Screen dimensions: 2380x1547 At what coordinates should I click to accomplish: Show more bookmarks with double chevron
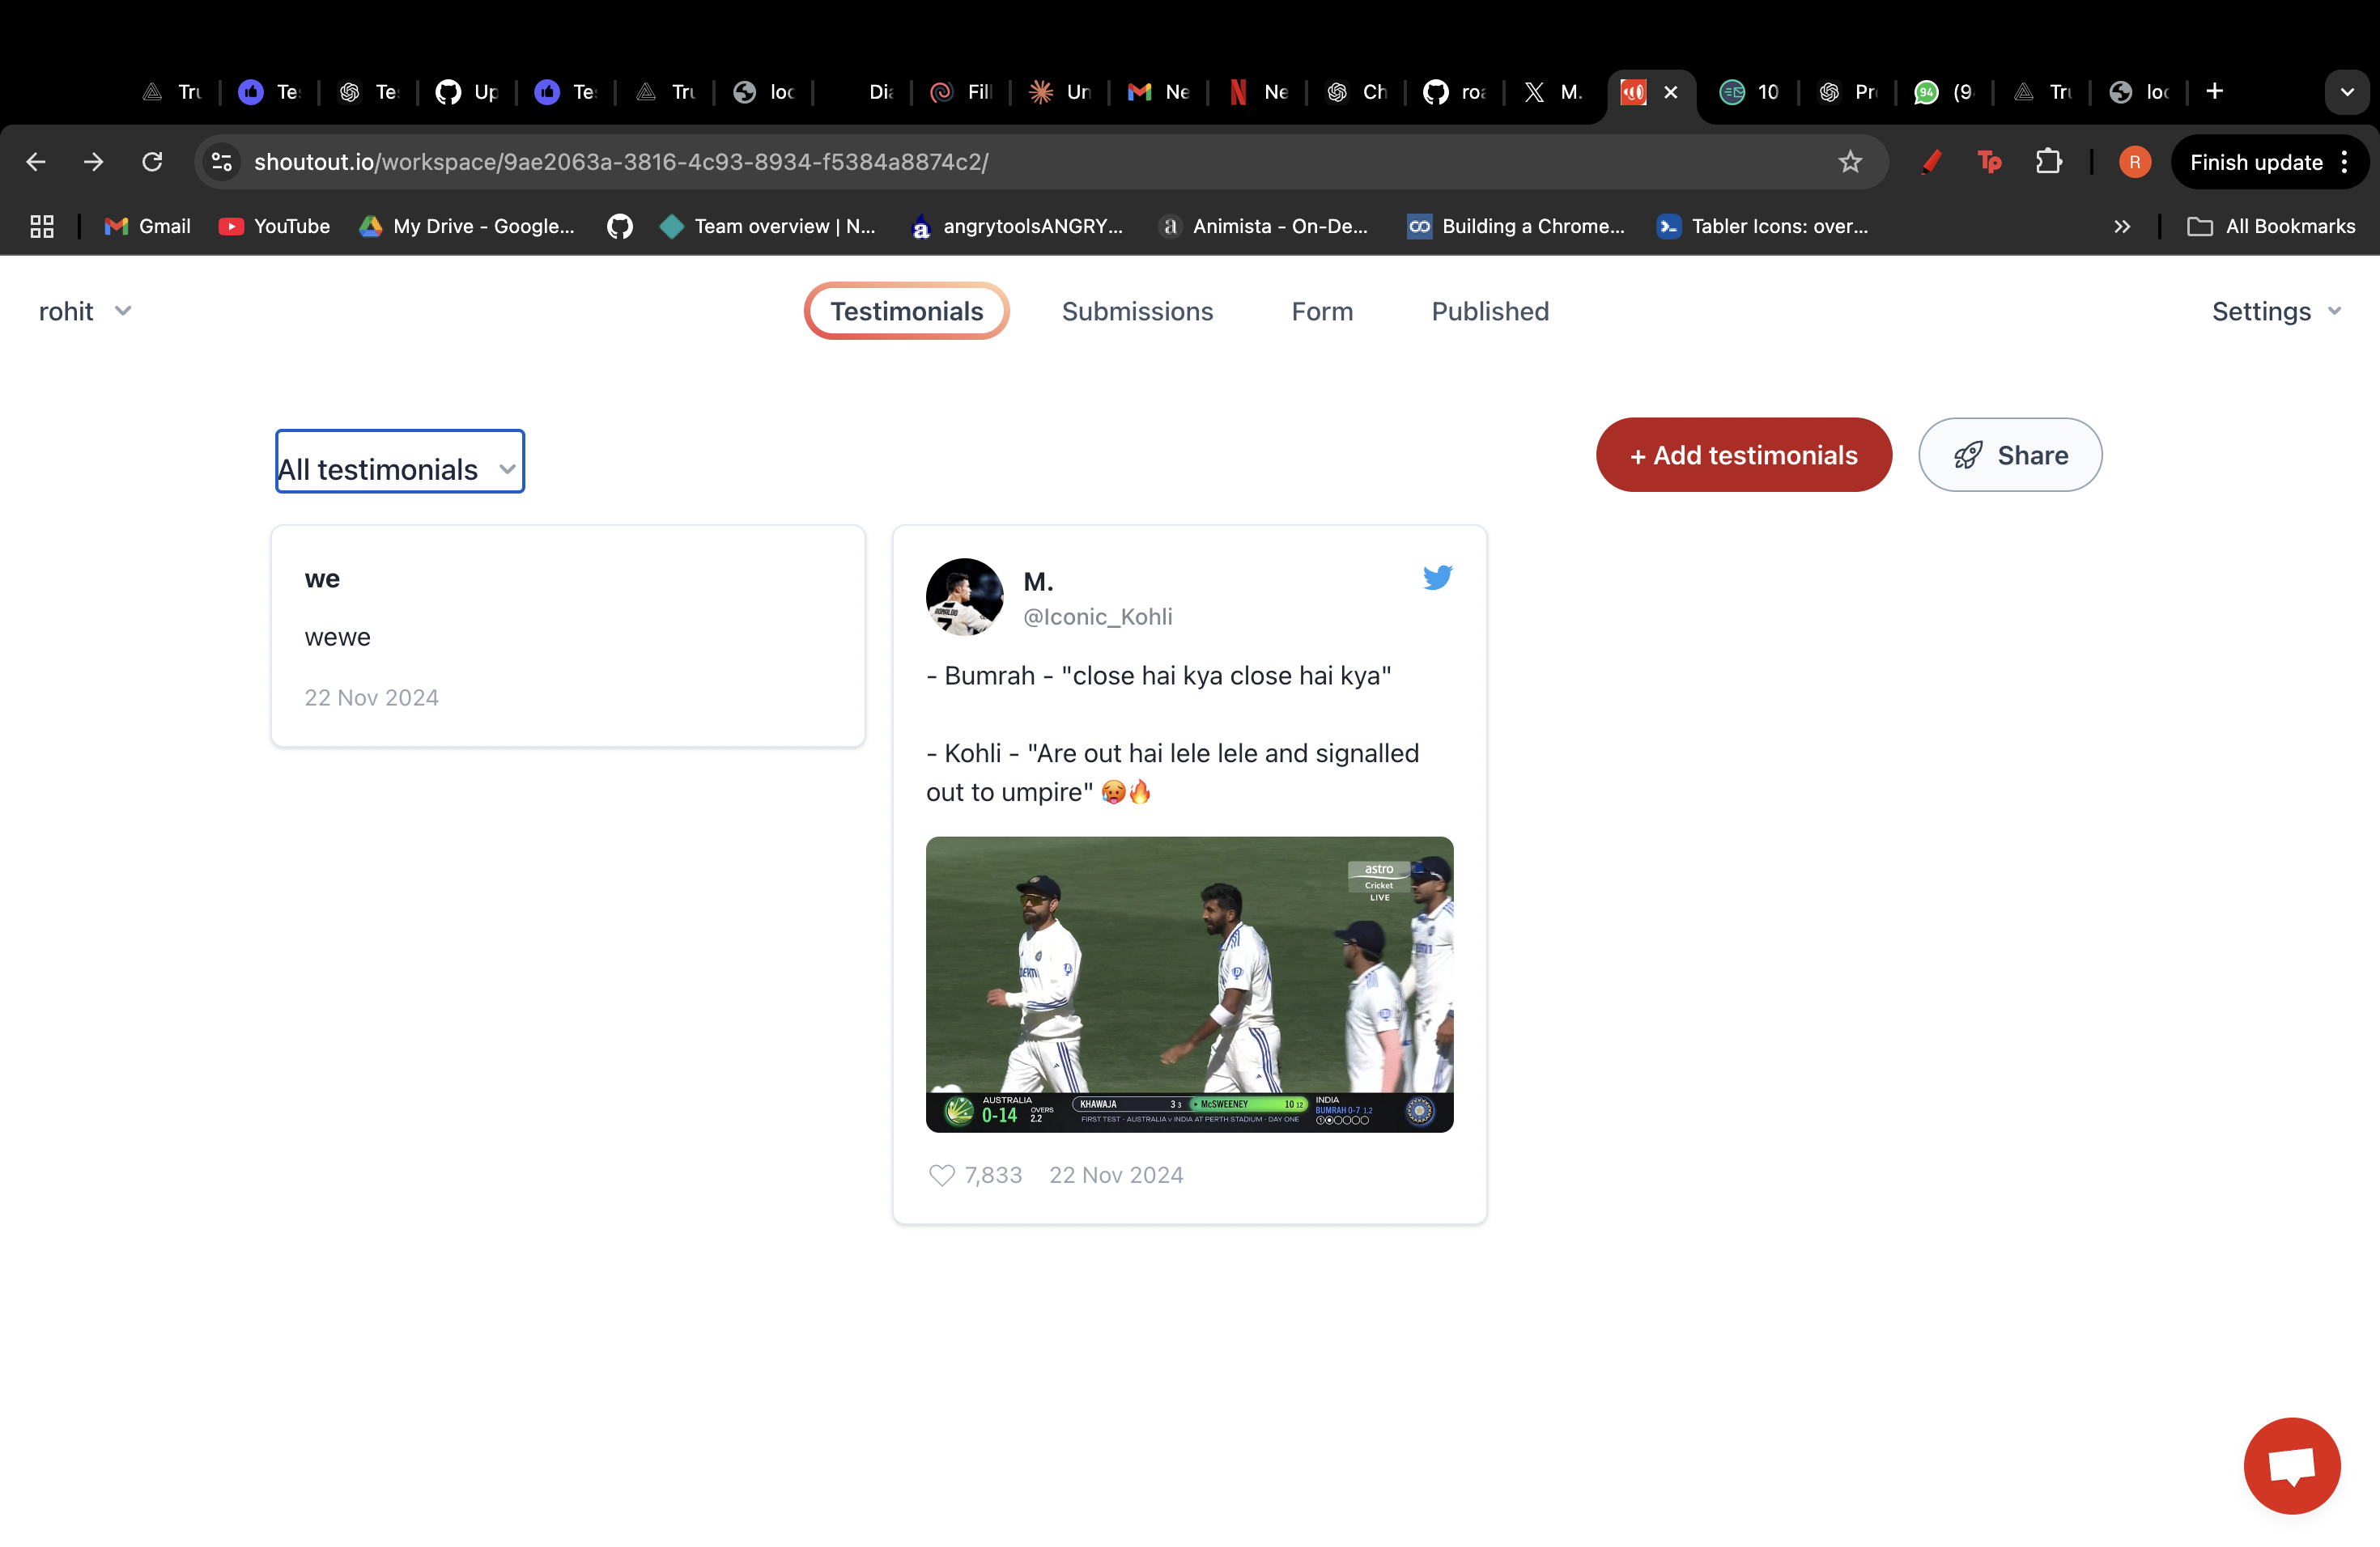(x=2122, y=226)
